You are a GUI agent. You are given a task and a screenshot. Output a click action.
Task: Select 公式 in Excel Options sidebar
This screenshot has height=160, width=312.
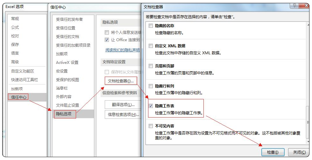(x=15, y=27)
